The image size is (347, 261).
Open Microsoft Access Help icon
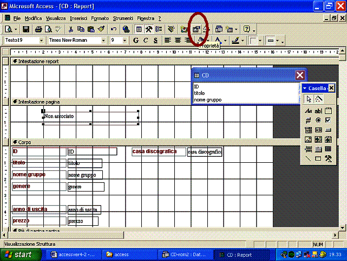246,29
